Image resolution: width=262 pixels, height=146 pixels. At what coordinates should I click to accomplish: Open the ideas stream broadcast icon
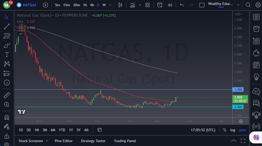(x=256, y=115)
